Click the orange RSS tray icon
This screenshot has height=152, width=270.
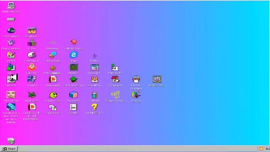coord(261,149)
